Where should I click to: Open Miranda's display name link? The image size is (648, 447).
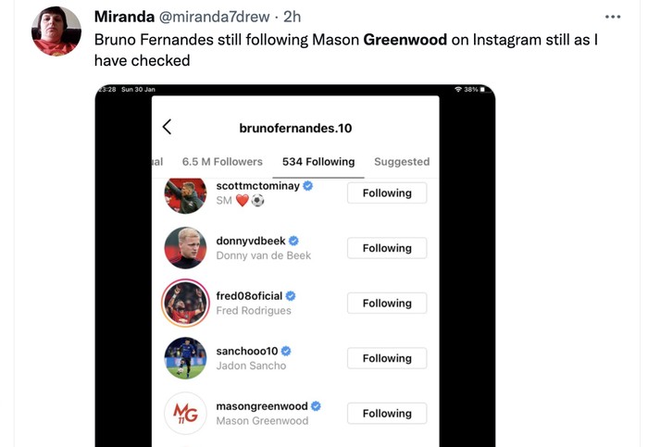click(126, 18)
